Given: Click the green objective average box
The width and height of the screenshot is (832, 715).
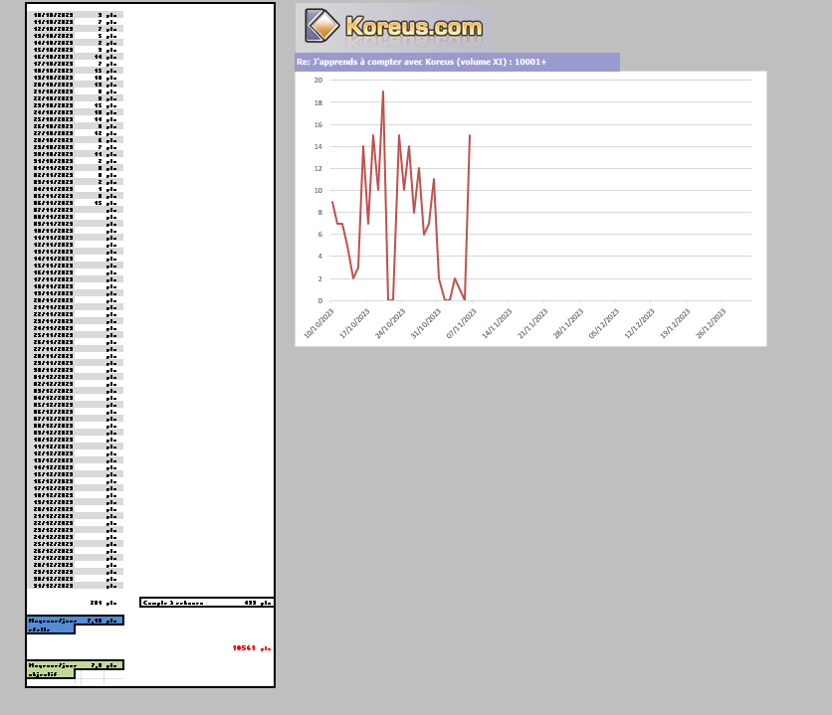Looking at the screenshot, I should (75, 665).
